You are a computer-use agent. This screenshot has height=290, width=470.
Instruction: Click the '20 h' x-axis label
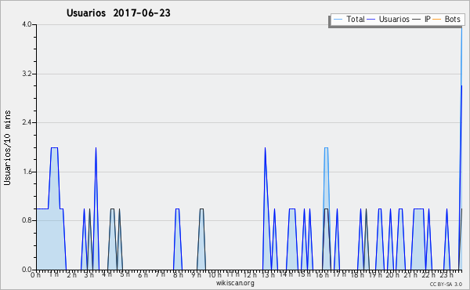pos(392,274)
